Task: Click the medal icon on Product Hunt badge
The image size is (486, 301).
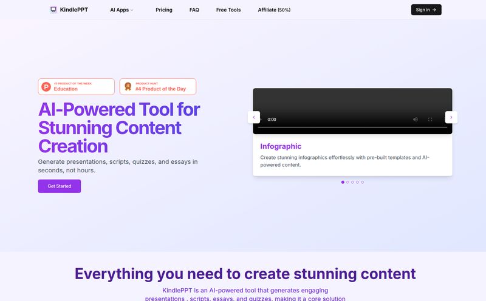Action: point(128,86)
